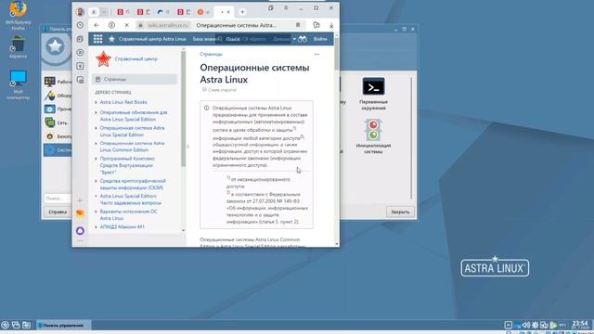594x334 pixels.
Task: Click the Control Panel search field
Action: [x=58, y=199]
